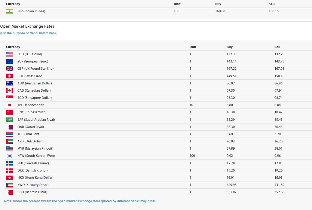Select the KRW unit value 100
312x210 pixels.
192,156
